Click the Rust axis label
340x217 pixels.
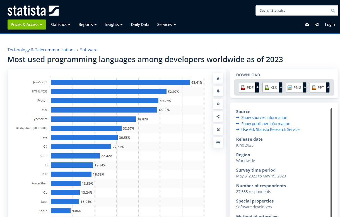tap(44, 202)
